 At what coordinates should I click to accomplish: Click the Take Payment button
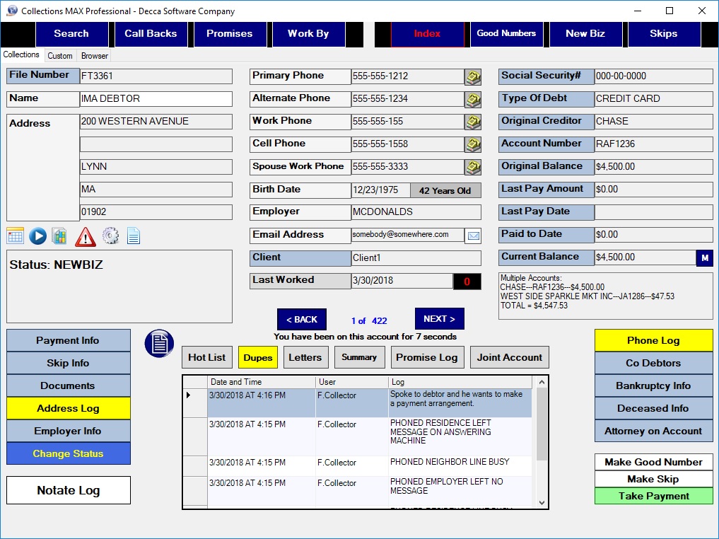653,496
